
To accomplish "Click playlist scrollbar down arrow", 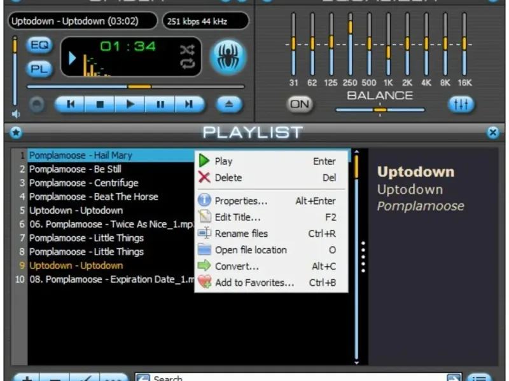I will click(356, 363).
